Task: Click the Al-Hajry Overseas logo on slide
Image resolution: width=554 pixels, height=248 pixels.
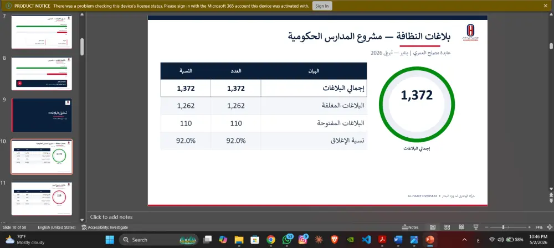Action: [x=470, y=33]
